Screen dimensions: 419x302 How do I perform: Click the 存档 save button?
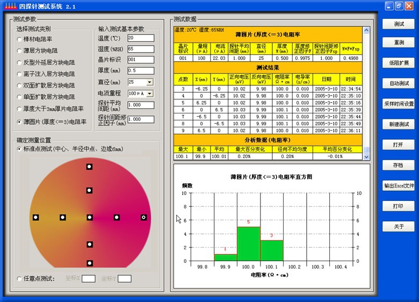coord(399,165)
